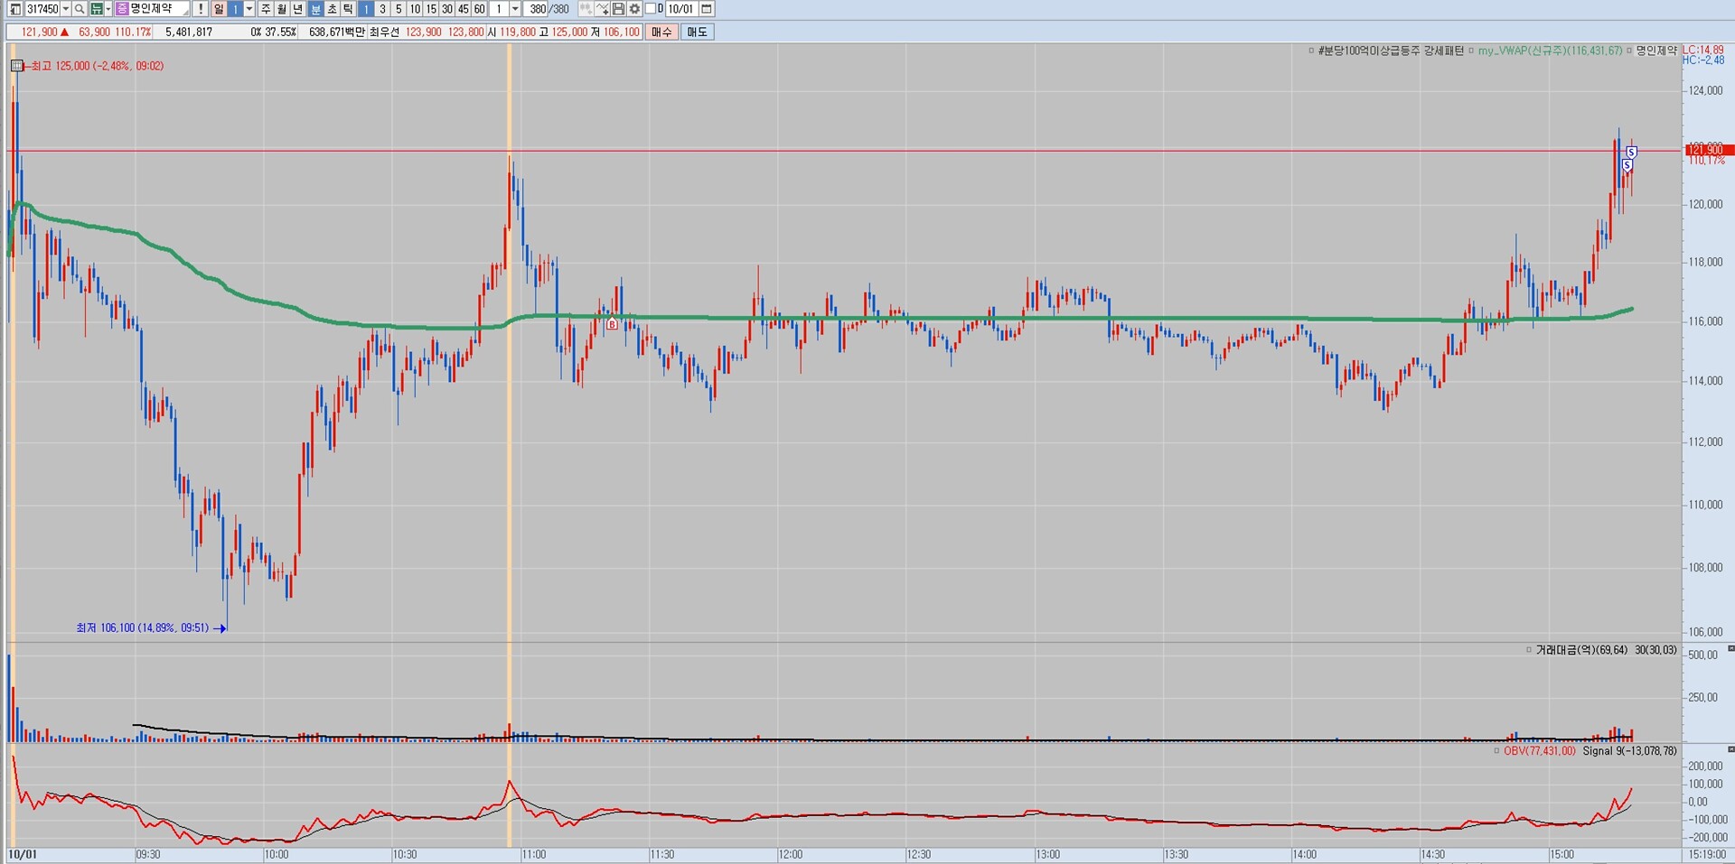This screenshot has height=864, width=1735.
Task: Open the dropdown arrow beside the green icon
Action: (x=108, y=9)
